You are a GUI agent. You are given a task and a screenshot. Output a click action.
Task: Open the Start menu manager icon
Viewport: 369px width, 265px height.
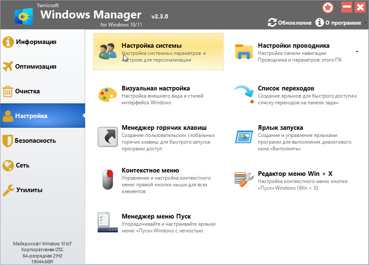coord(107,223)
